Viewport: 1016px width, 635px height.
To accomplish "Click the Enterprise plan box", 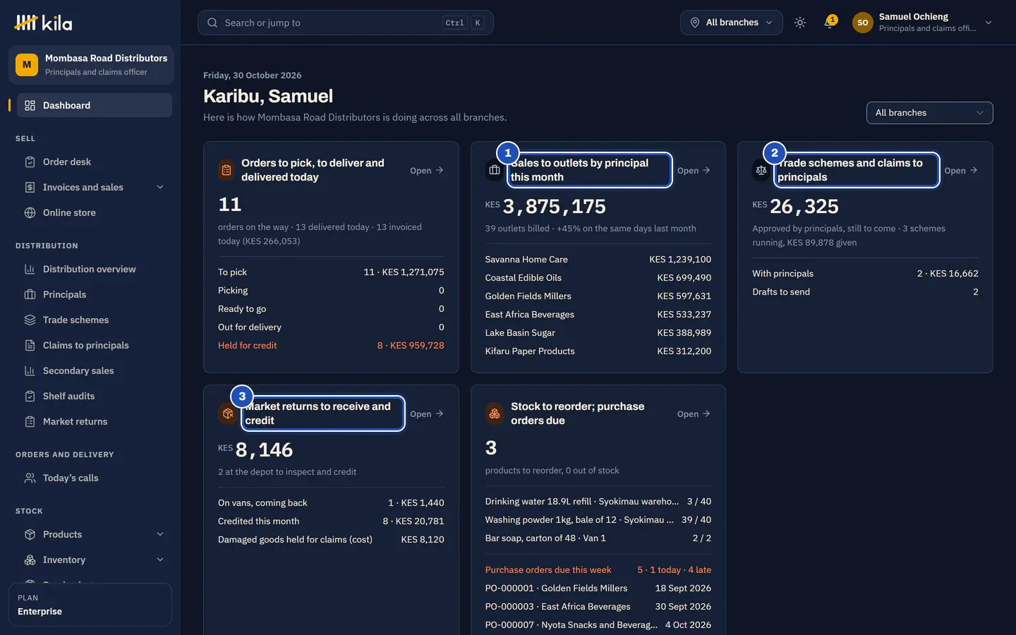I will click(90, 605).
